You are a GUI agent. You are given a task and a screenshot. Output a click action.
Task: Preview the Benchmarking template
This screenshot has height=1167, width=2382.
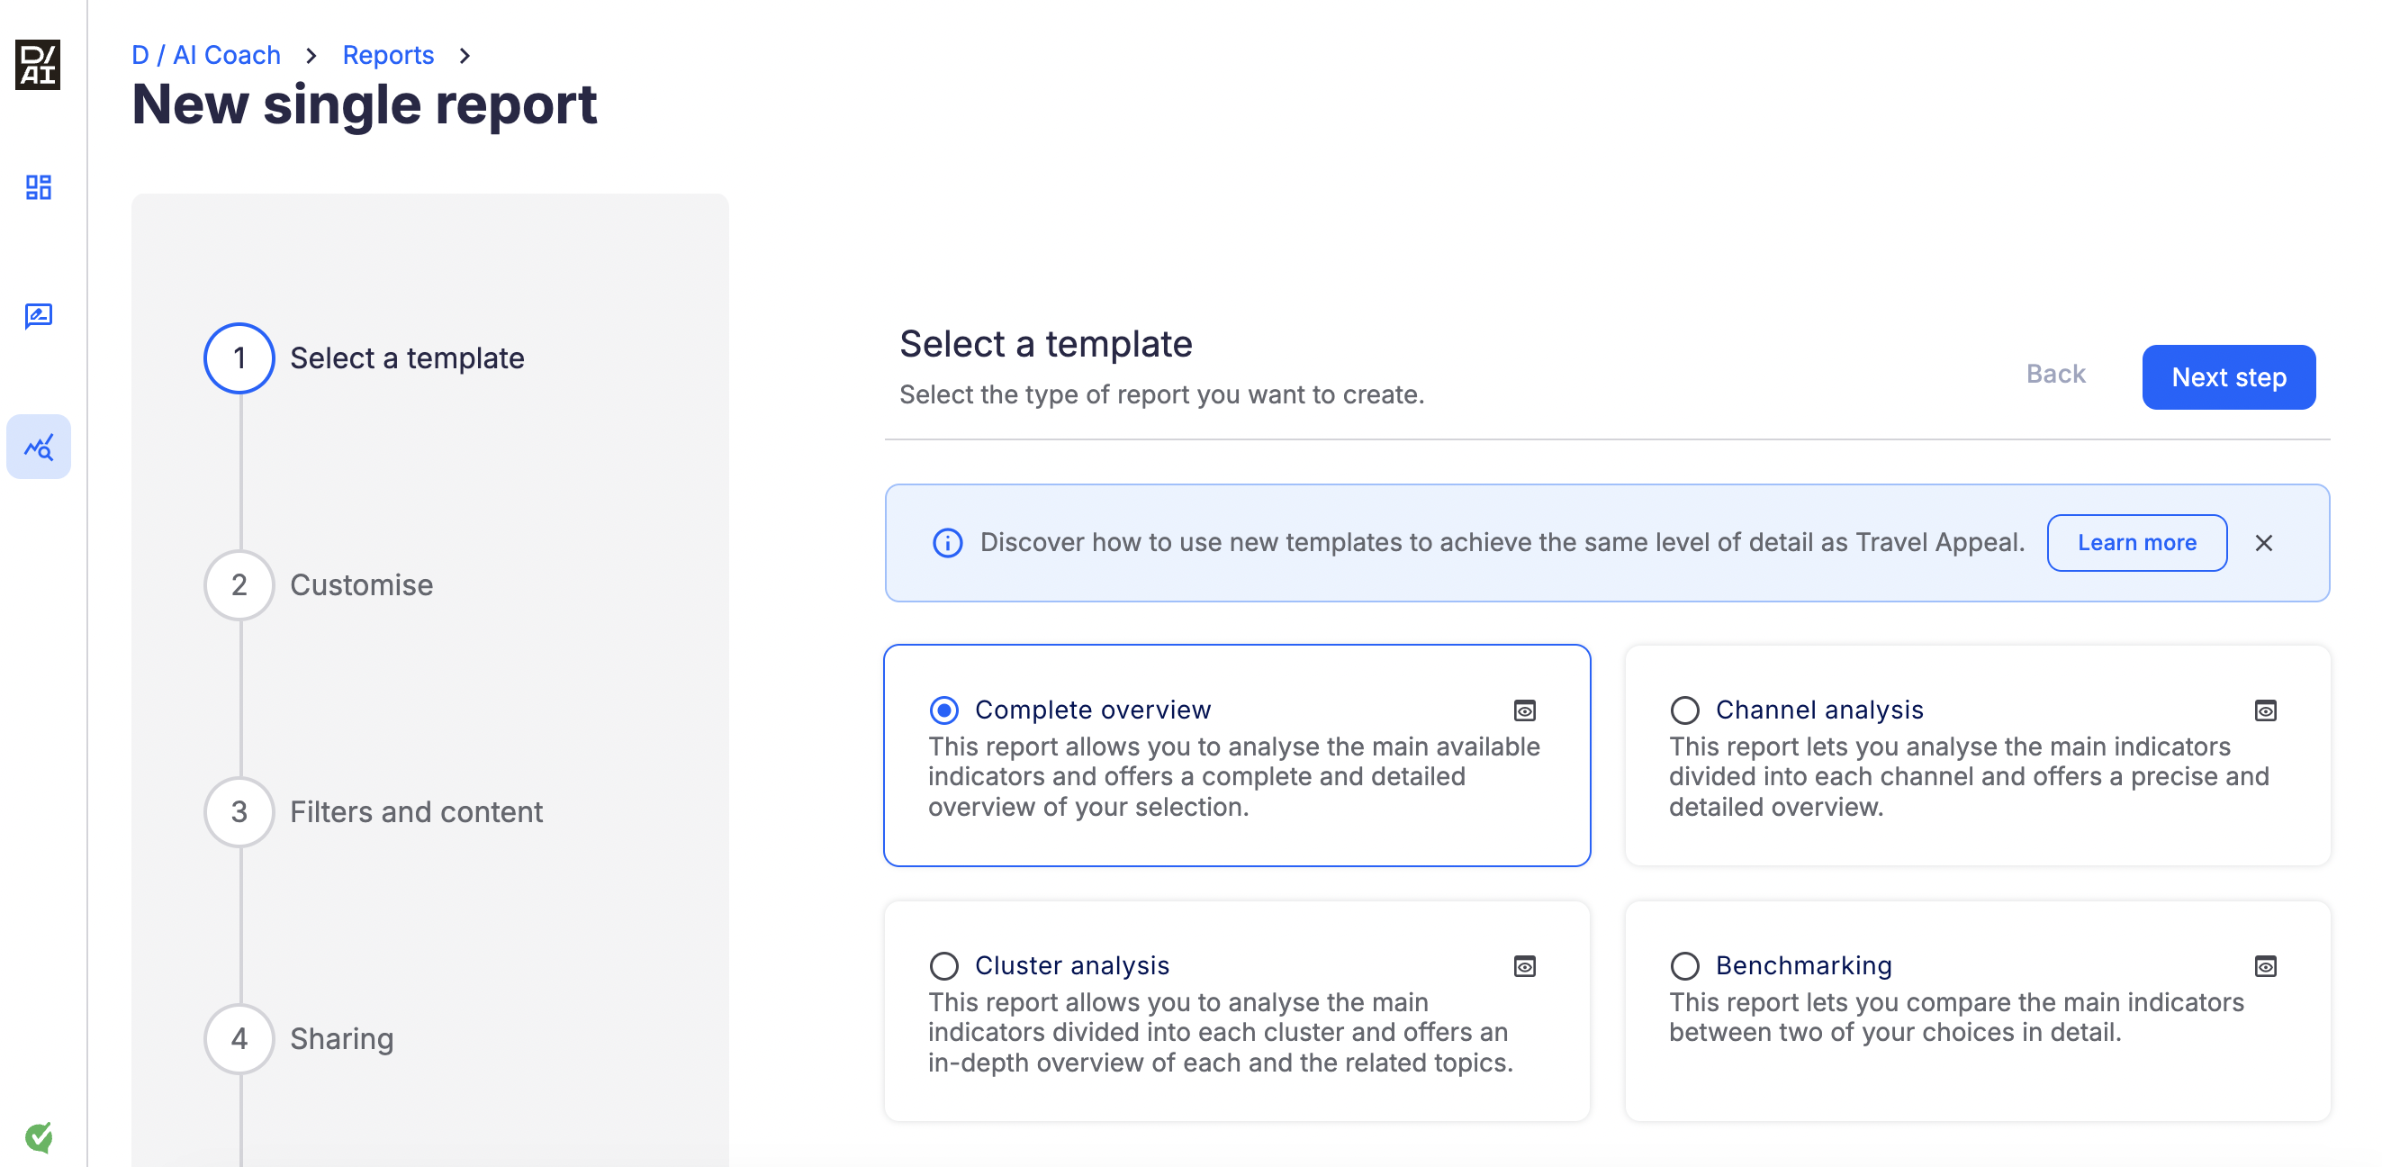click(2266, 966)
